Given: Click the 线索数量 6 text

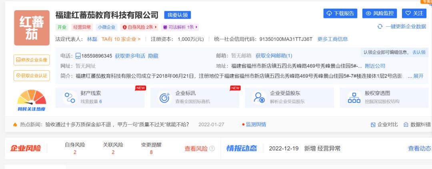Looking at the screenshot, I should pos(91,102).
